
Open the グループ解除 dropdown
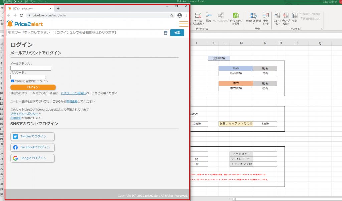tap(286, 24)
